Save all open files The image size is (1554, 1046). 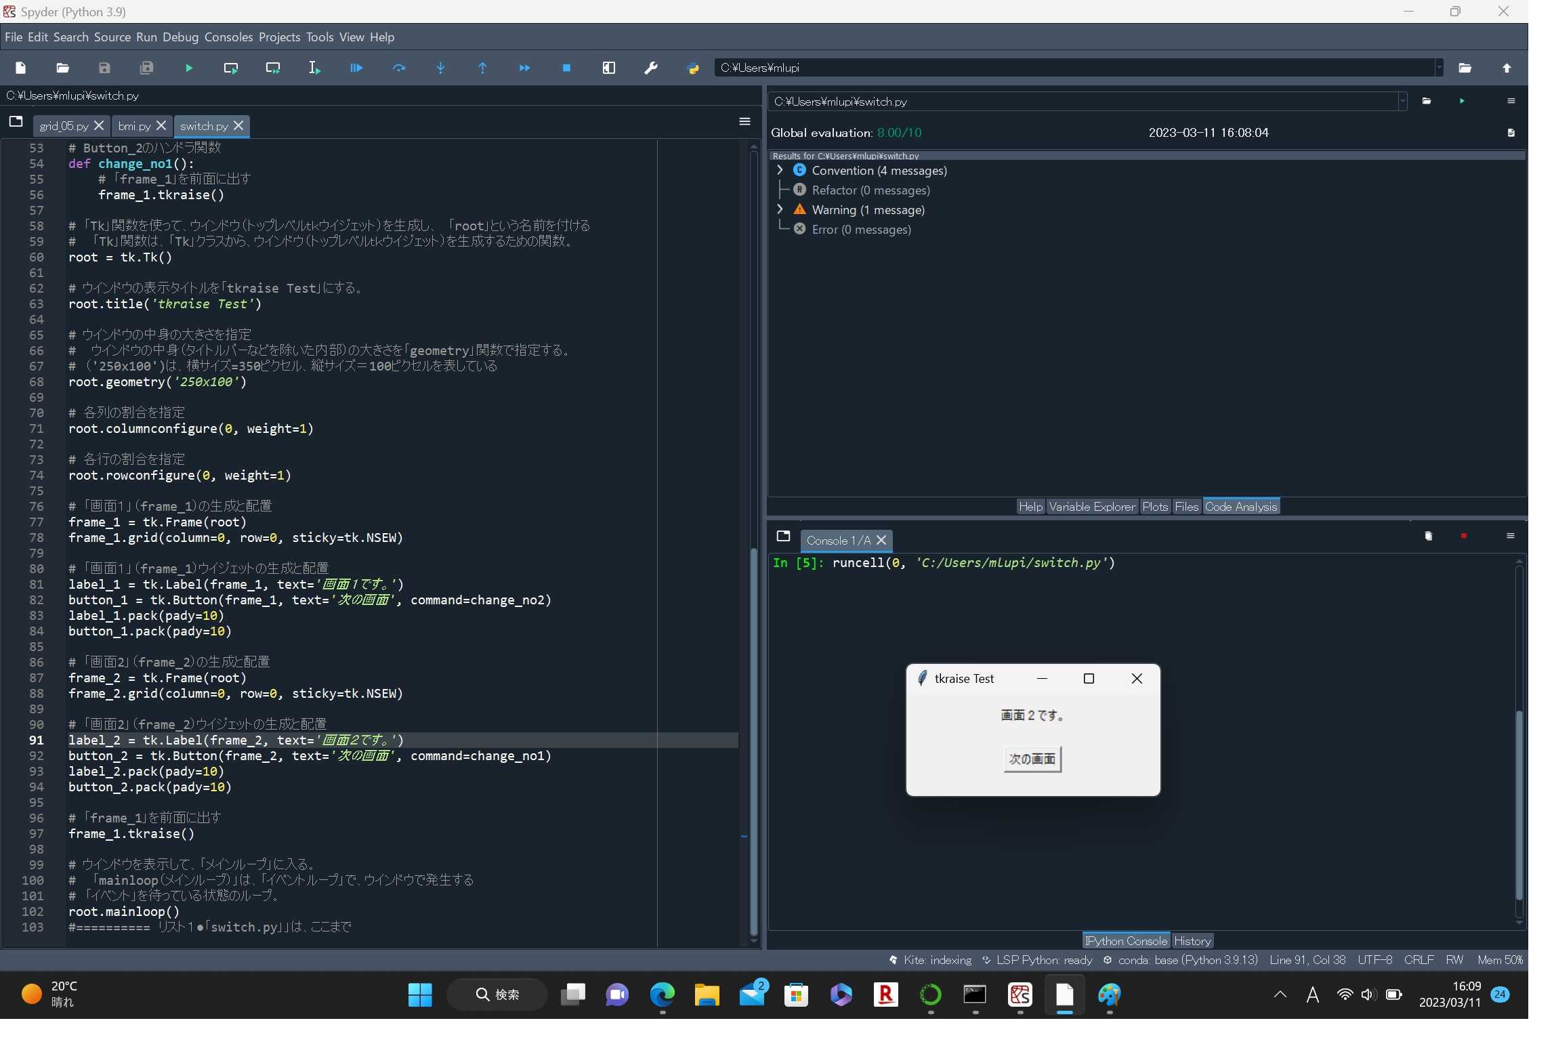pos(146,68)
